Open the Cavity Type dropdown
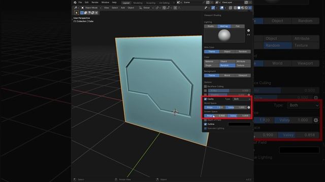This screenshot has height=182, width=325. point(242,99)
